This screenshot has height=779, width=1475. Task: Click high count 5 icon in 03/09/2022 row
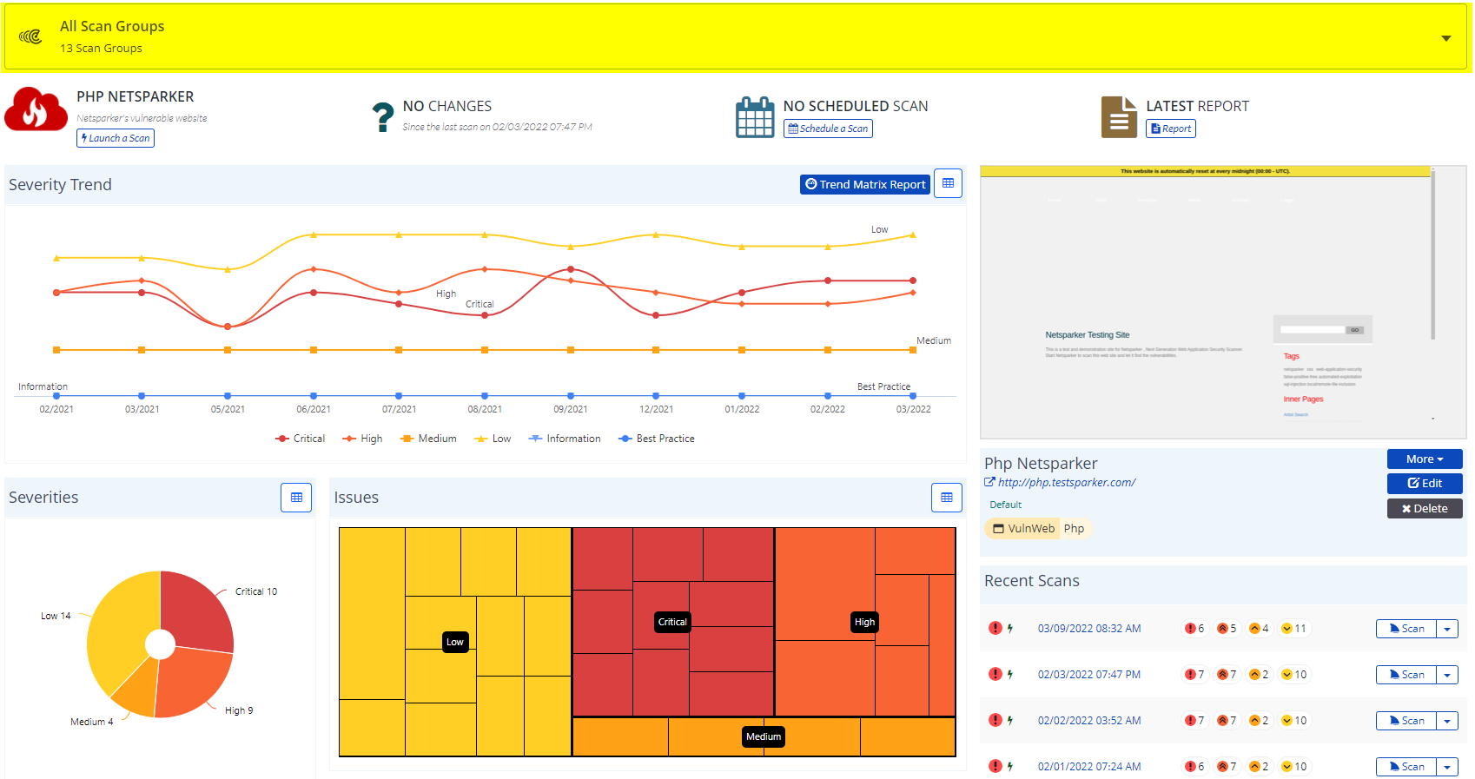1222,629
